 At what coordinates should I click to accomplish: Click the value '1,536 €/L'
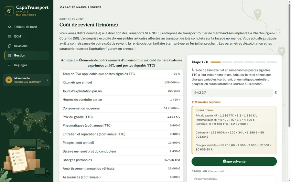click(x=174, y=117)
